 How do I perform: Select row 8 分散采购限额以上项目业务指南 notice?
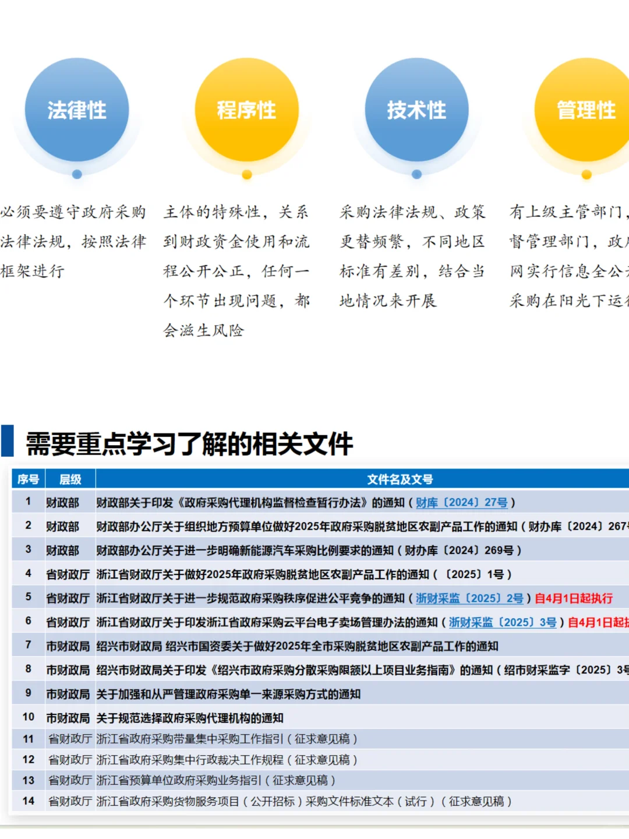point(320,670)
